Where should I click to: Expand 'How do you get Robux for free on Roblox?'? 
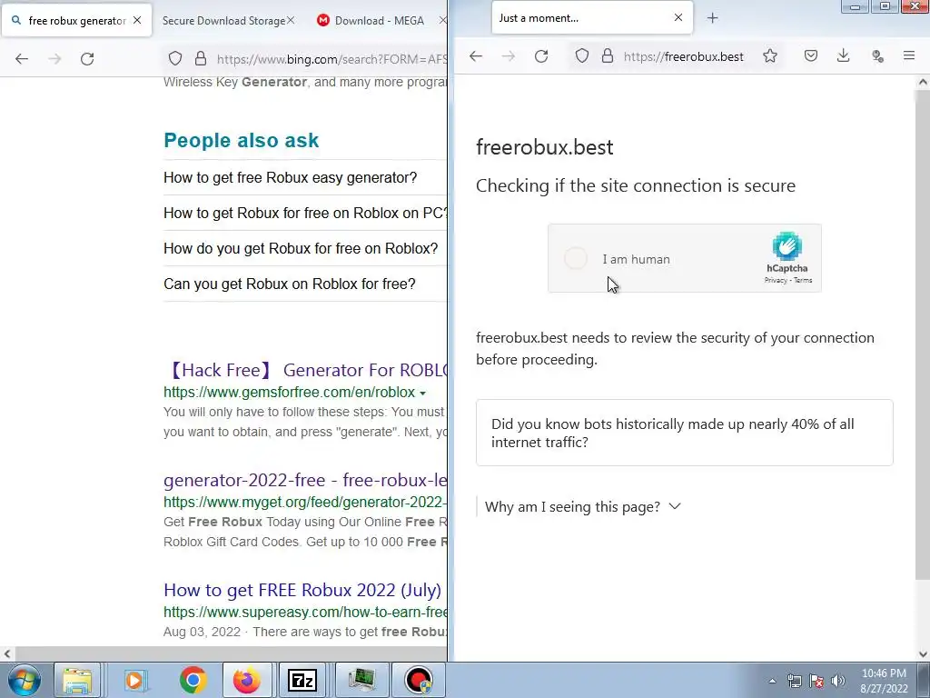click(301, 249)
